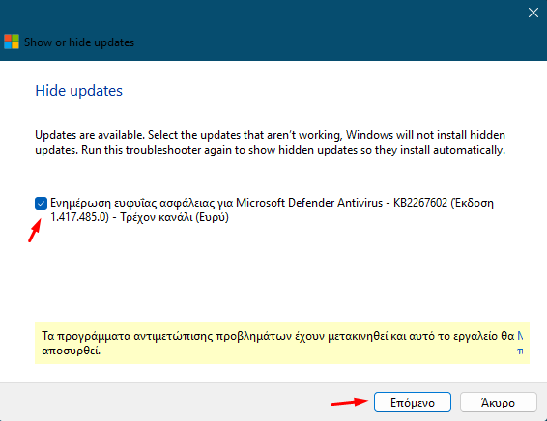Click the KB2267602 text in update entry
547x421 pixels.
pos(420,203)
